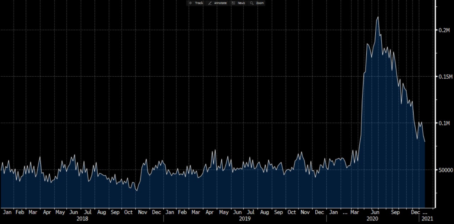Select the 2021 year label
454x224 pixels.
(427, 219)
